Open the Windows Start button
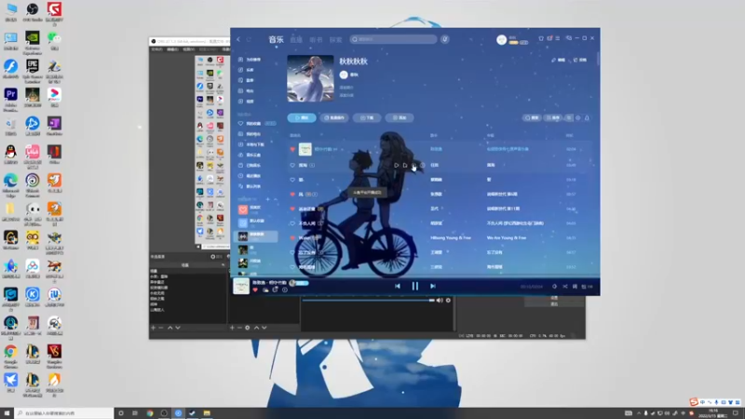 7,413
